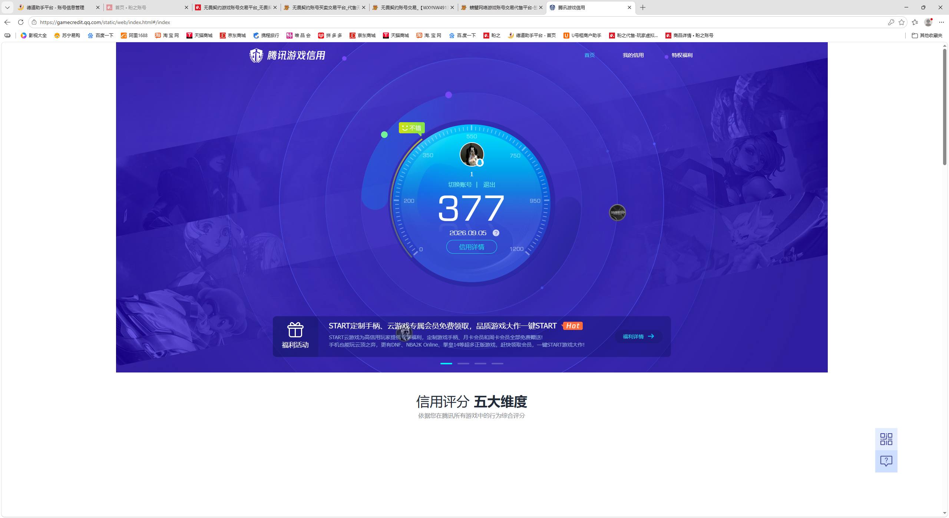Viewport: 949px width, 518px height.
Task: Open 特权福利 in the top navigation
Action: tap(682, 55)
